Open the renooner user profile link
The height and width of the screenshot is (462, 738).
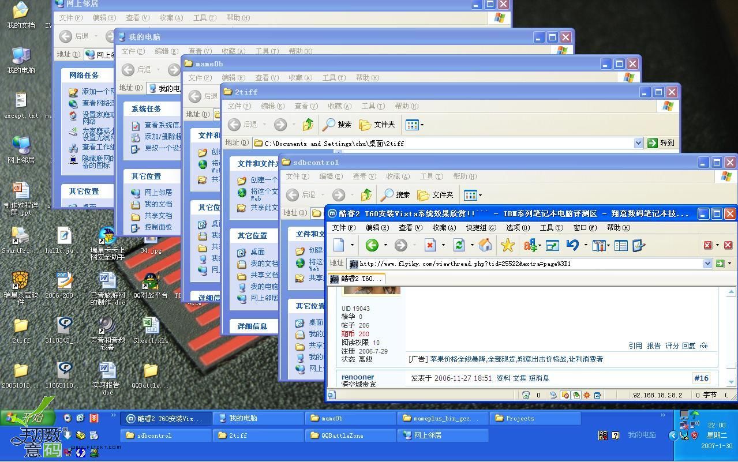(x=358, y=377)
